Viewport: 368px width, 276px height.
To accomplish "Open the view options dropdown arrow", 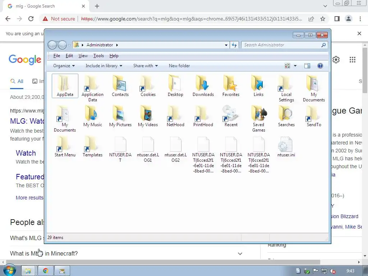I will click(295, 66).
